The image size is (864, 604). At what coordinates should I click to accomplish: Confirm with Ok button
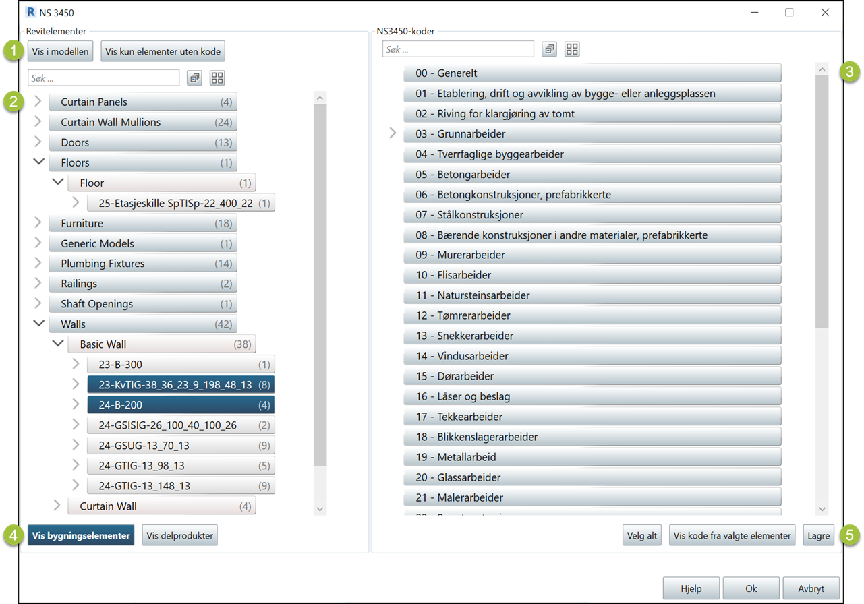pyautogui.click(x=751, y=588)
